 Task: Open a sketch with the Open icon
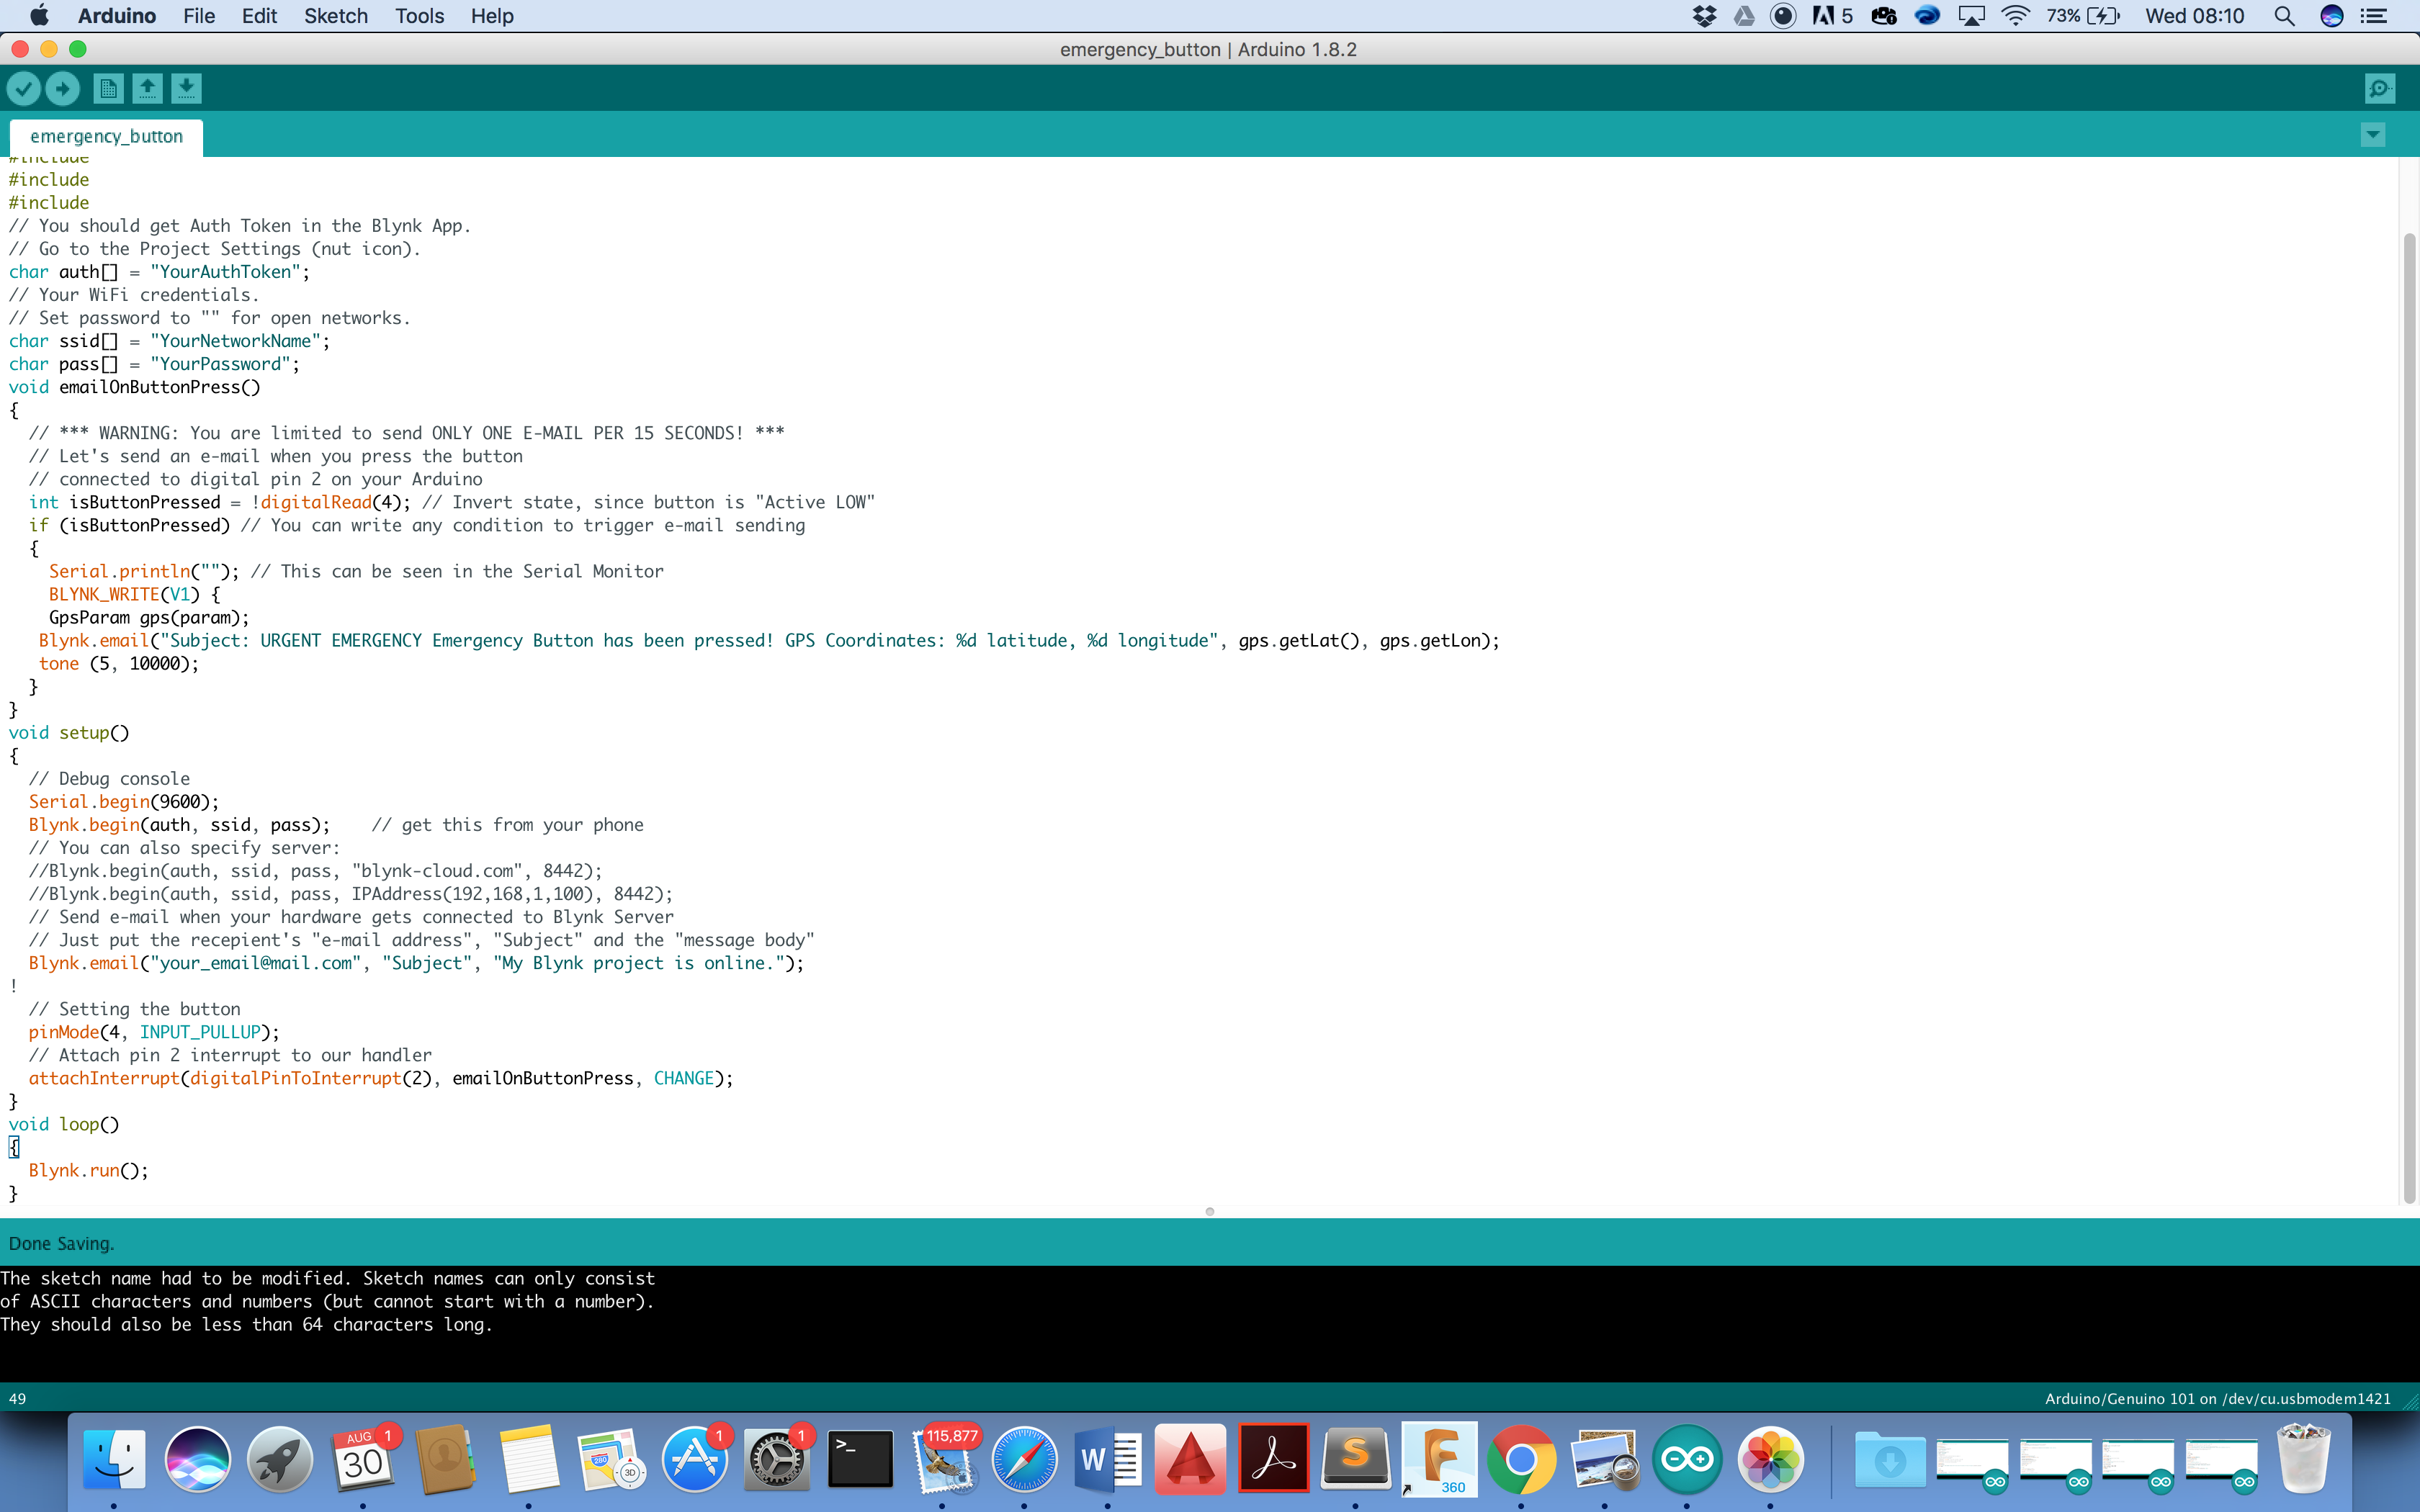pos(147,89)
